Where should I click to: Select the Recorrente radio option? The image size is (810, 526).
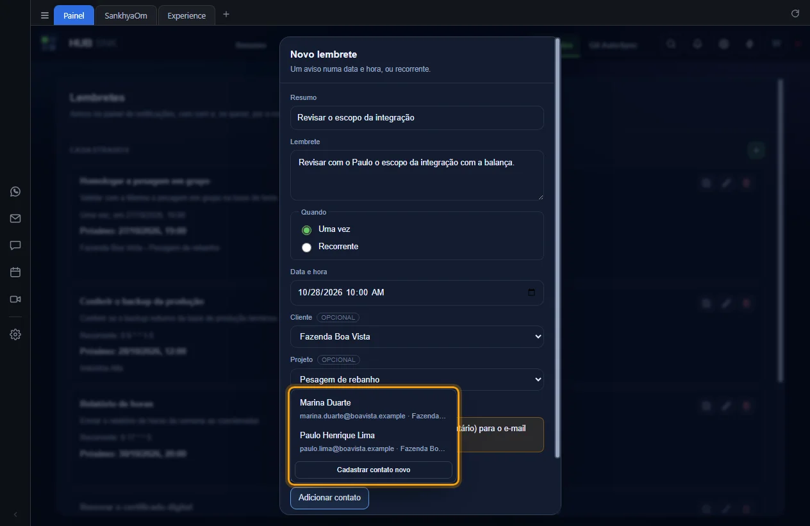[x=306, y=247]
